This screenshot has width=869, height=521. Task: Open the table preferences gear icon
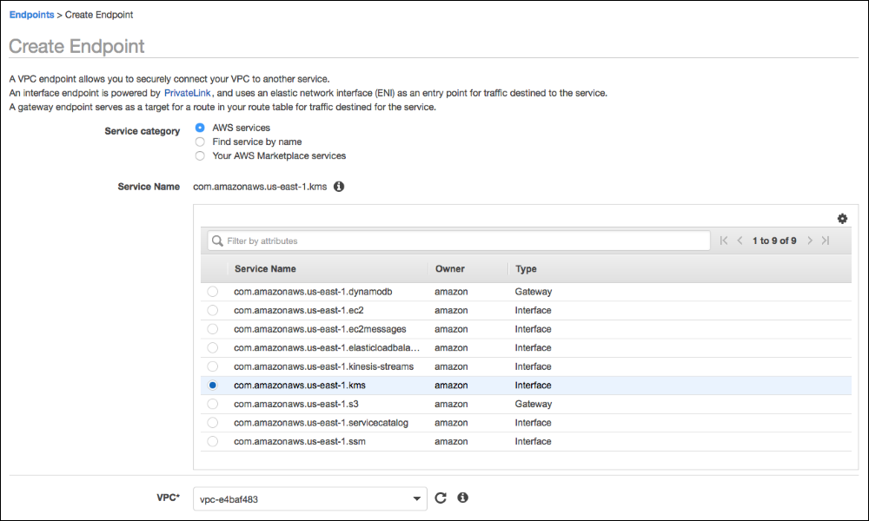point(841,219)
